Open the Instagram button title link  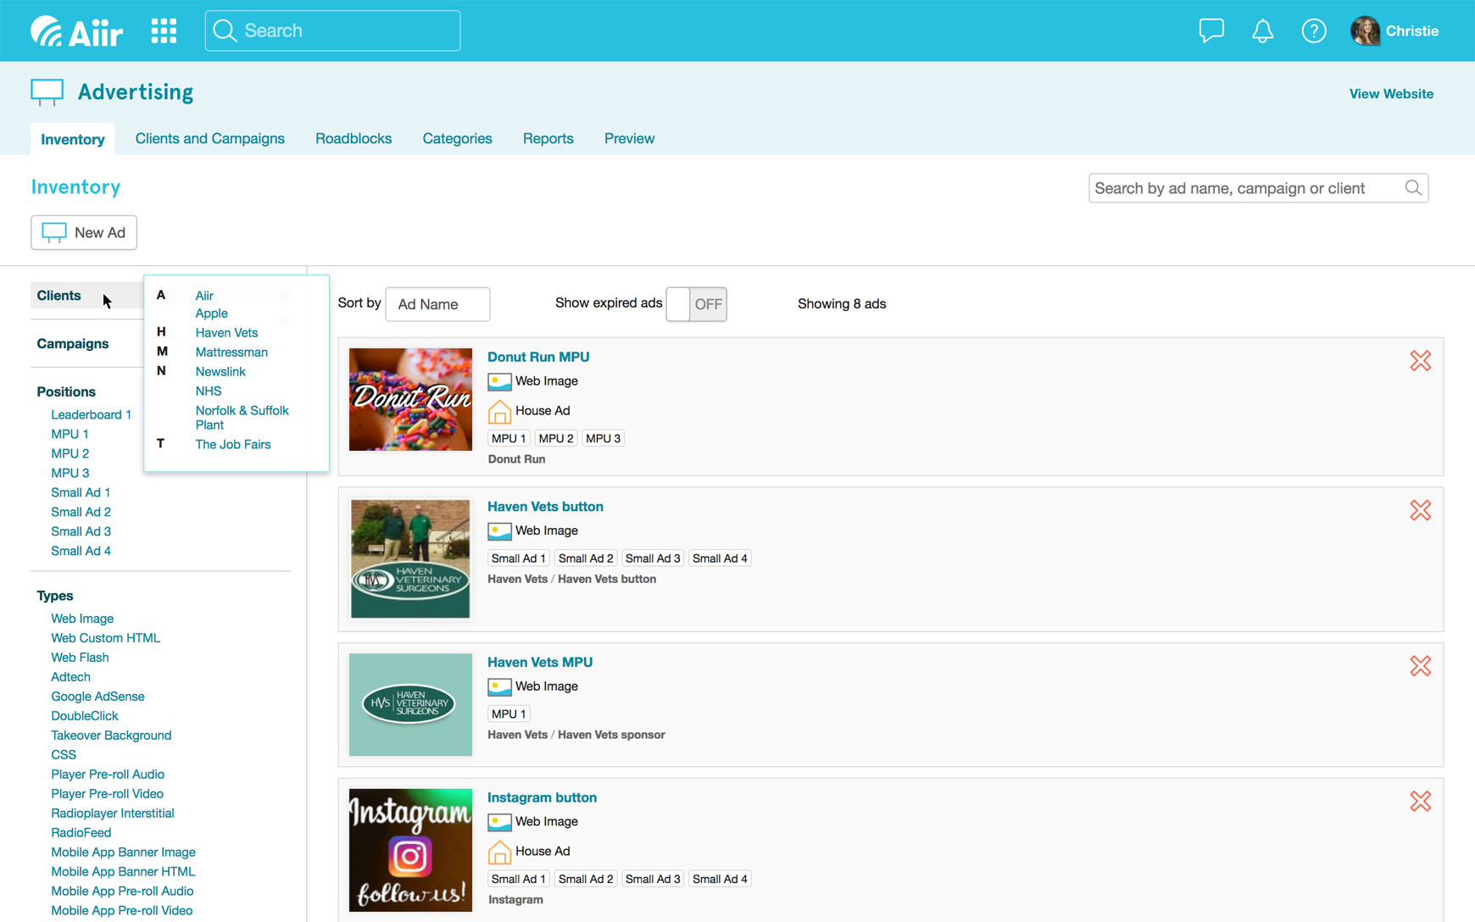[x=542, y=798]
